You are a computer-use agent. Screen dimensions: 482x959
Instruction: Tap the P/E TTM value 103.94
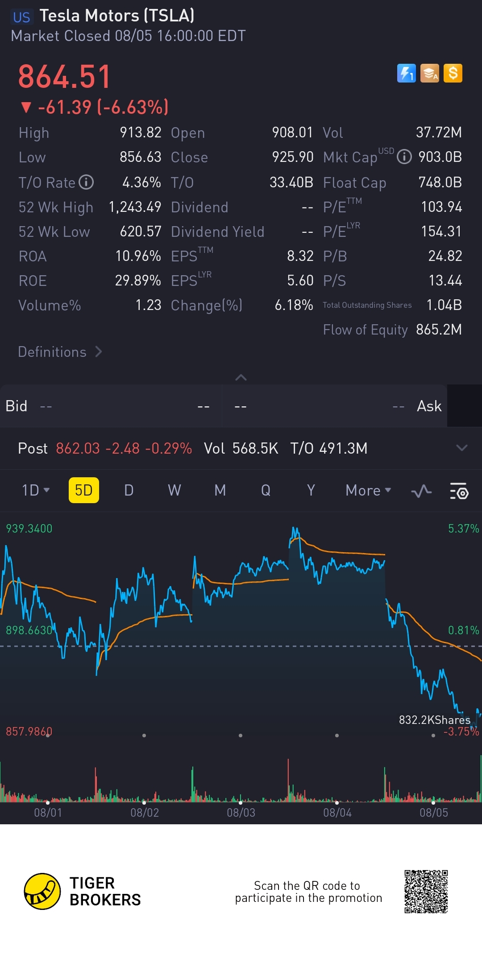tap(442, 207)
